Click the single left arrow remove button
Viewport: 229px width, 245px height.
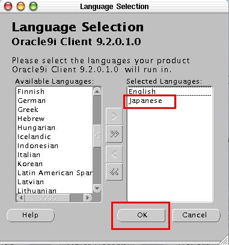(x=114, y=154)
